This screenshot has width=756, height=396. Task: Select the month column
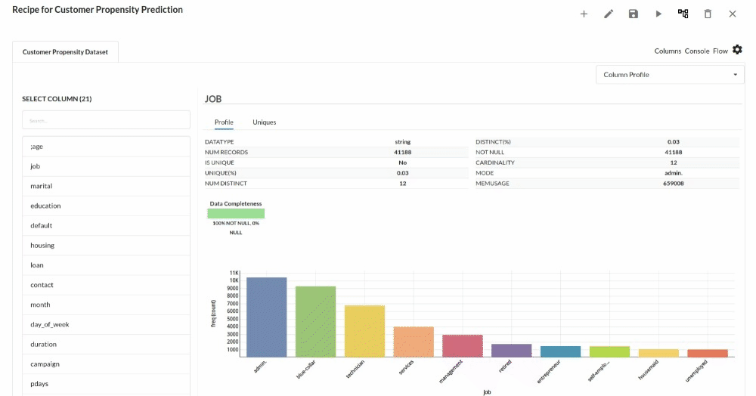point(106,305)
